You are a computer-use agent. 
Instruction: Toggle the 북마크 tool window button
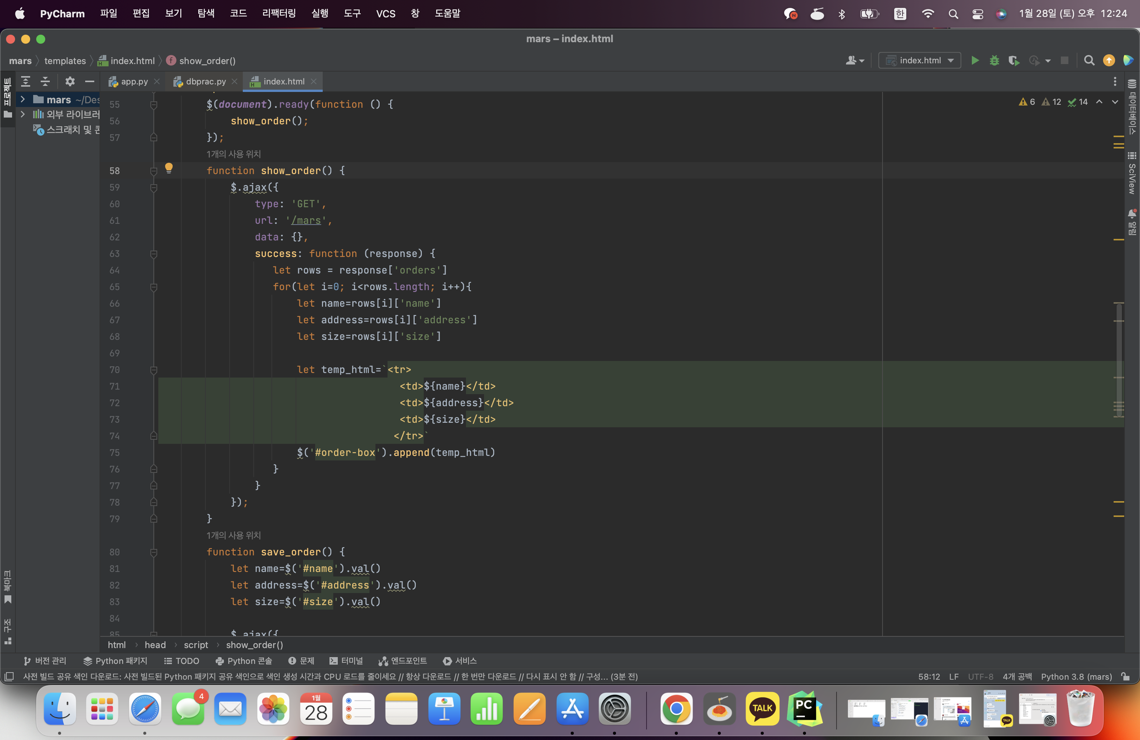(8, 586)
